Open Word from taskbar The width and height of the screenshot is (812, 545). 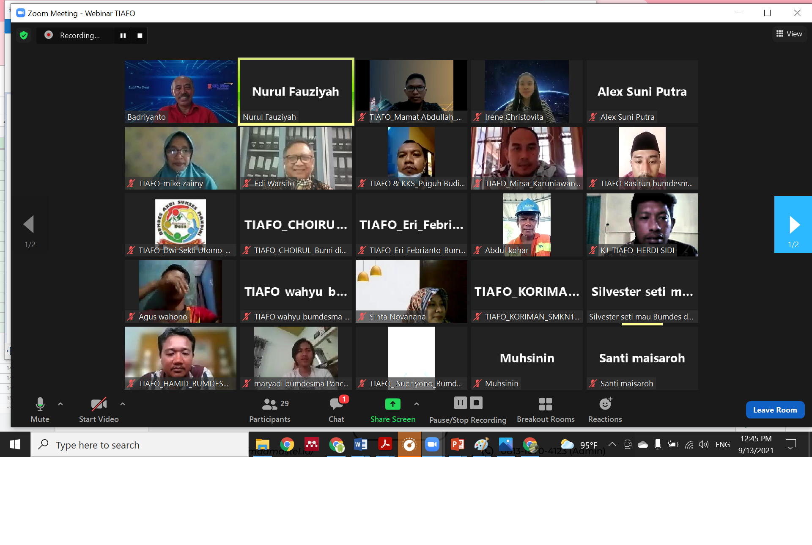(x=361, y=445)
